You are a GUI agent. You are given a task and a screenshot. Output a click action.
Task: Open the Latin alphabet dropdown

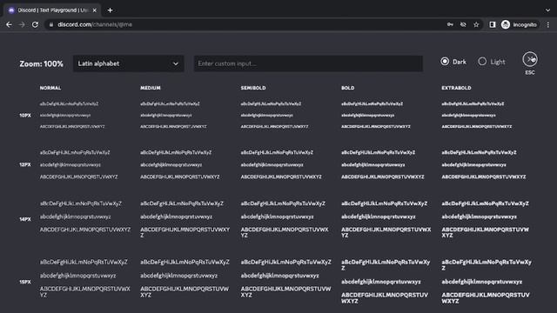pos(129,63)
